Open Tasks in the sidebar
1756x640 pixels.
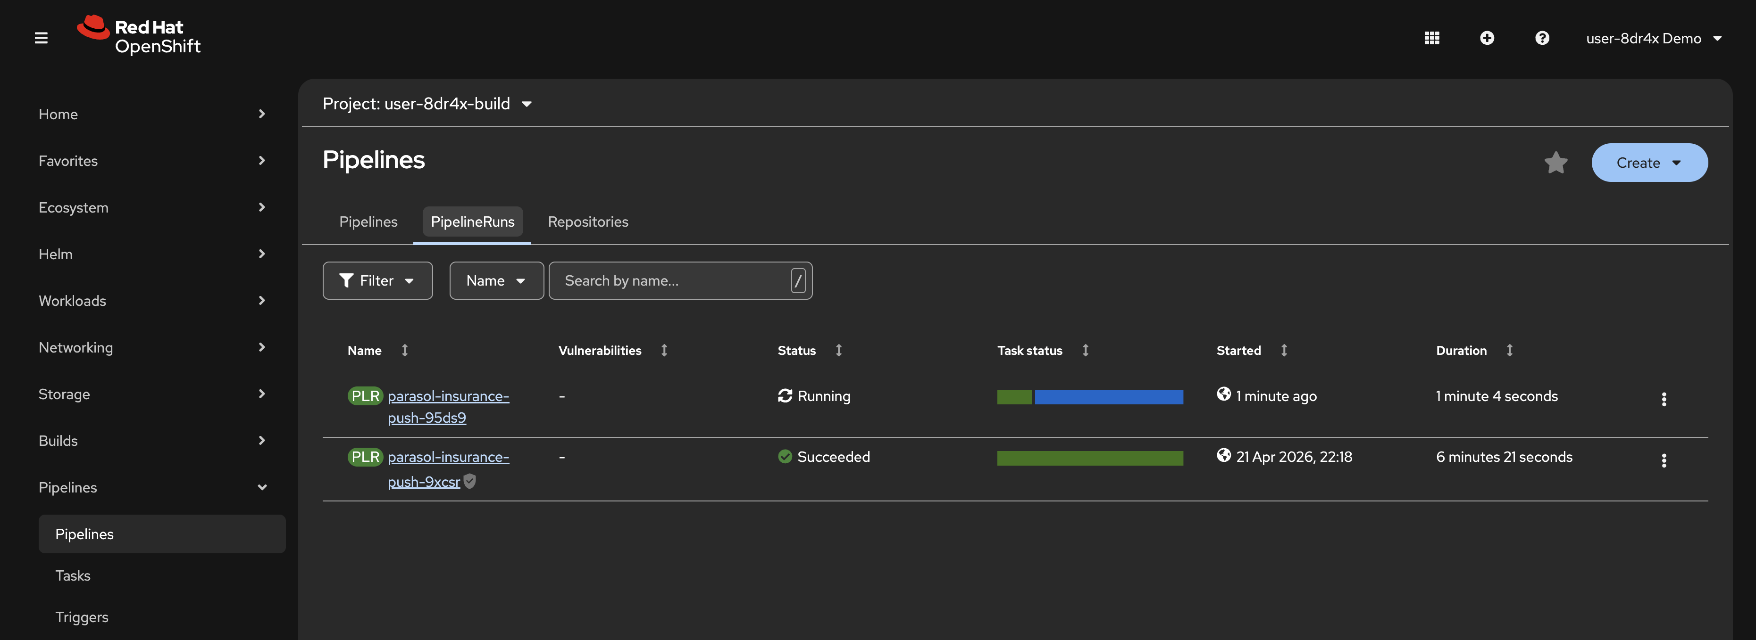pos(73,575)
